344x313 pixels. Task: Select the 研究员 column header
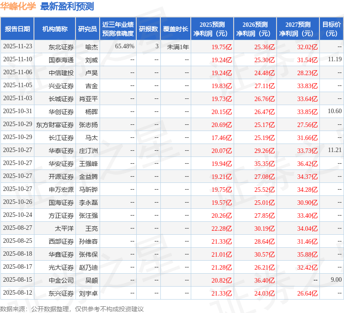coord(87,29)
